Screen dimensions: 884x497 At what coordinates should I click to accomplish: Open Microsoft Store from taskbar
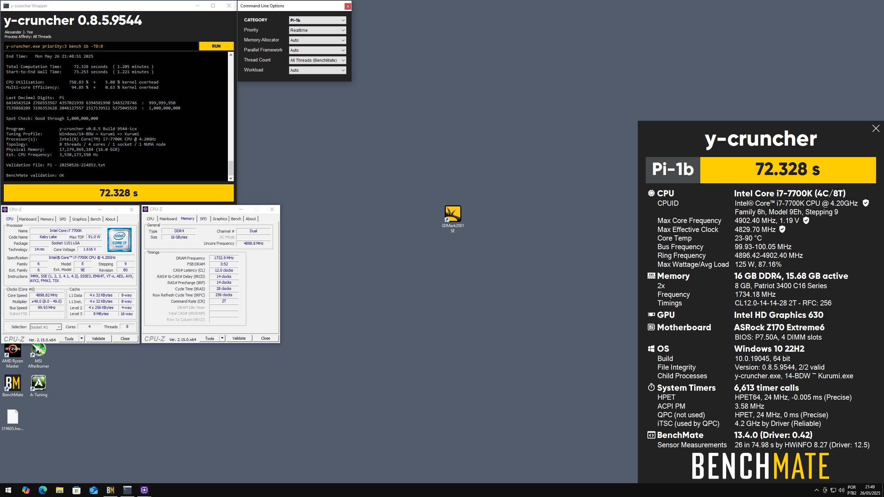point(76,490)
